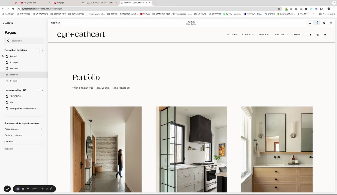Expand Pages système

(24, 129)
